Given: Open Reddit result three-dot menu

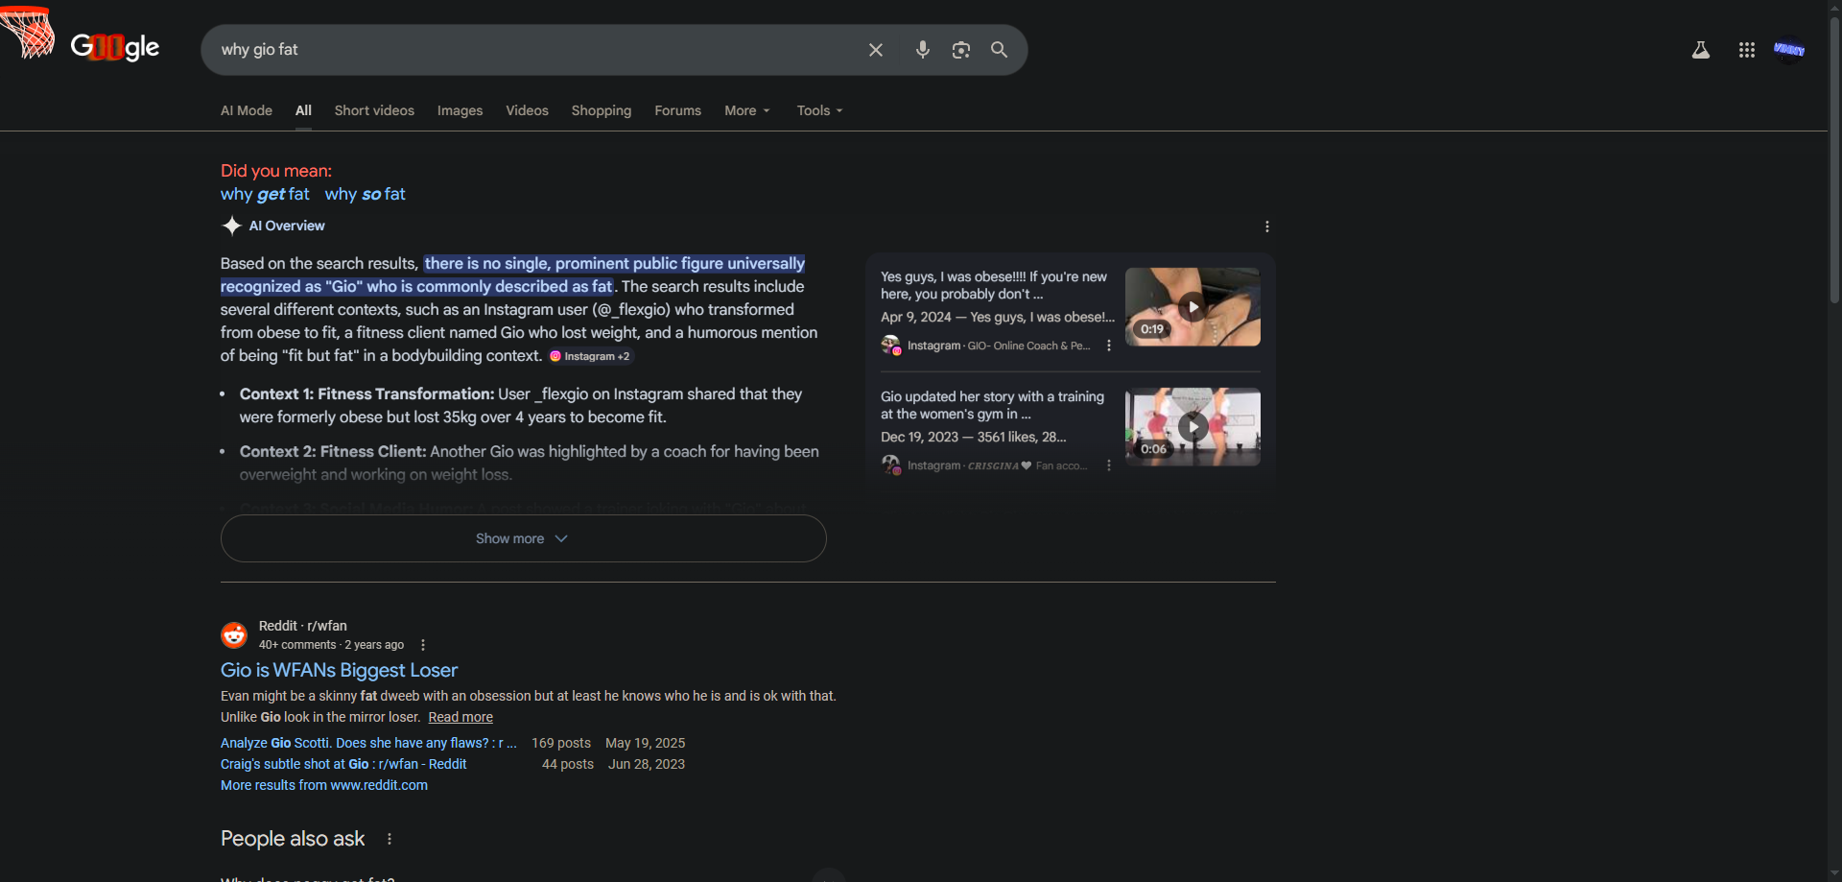Looking at the screenshot, I should [423, 645].
